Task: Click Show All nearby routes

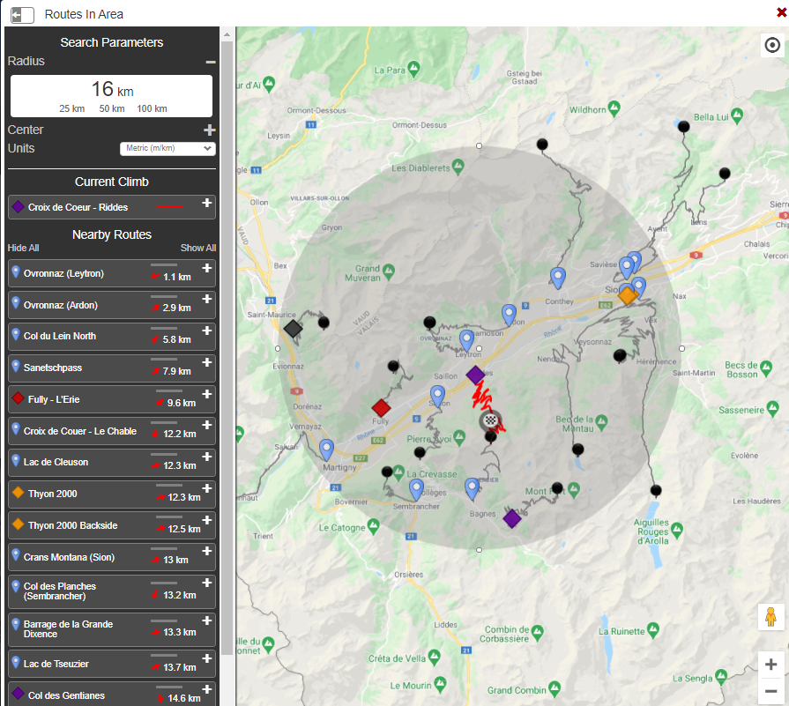Action: pyautogui.click(x=198, y=248)
